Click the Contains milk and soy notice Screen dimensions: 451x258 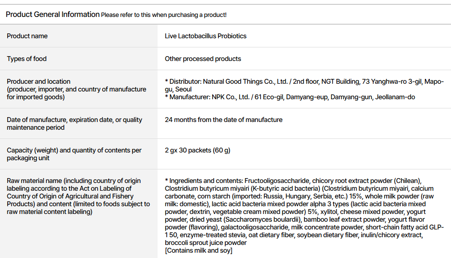click(198, 250)
